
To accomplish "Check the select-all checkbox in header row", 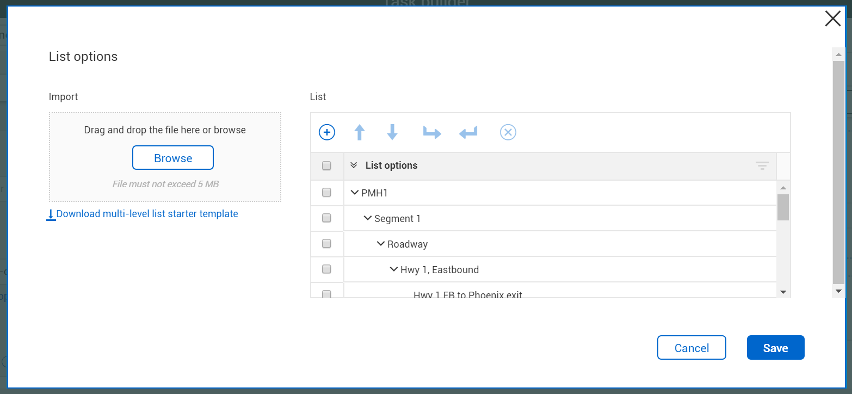I will 326,165.
